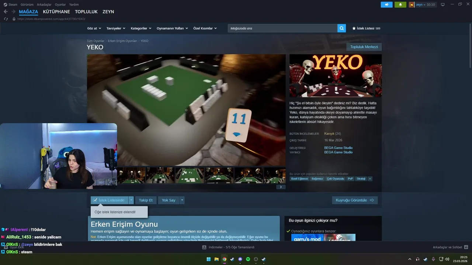Viewport: 472px width, 265px height.
Task: Click the Steam tray icon
Action: [425, 259]
